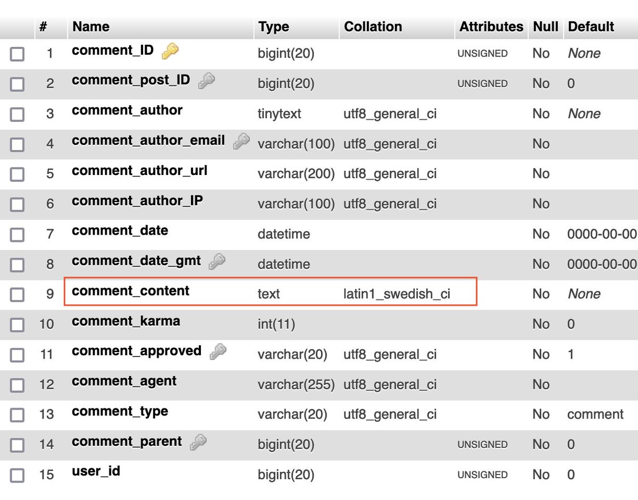638x500 pixels.
Task: Select the comment_author_IP row checkbox
Action: pyautogui.click(x=18, y=204)
